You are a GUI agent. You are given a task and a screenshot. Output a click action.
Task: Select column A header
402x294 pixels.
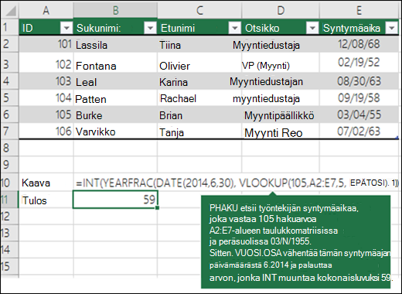click(x=46, y=10)
